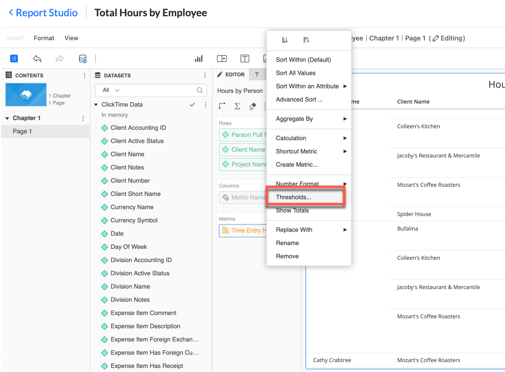Screen dimensions: 505x372
Task: Click the Report Studio back link
Action: click(x=42, y=12)
